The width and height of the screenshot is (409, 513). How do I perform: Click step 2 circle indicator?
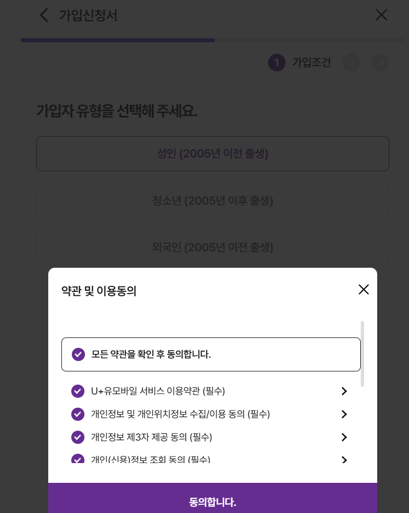click(x=351, y=63)
